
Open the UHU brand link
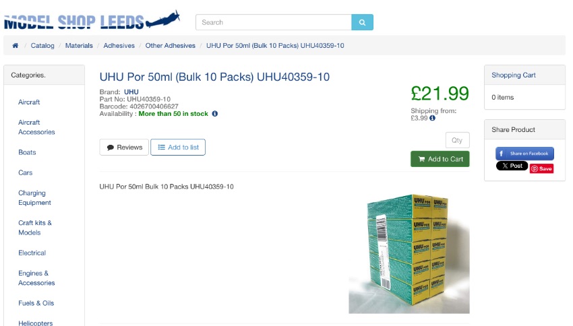click(x=131, y=92)
